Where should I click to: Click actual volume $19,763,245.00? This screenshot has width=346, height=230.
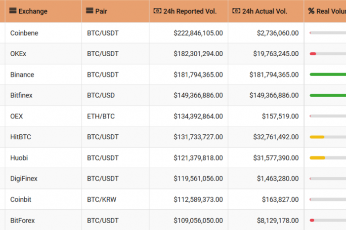(x=276, y=54)
